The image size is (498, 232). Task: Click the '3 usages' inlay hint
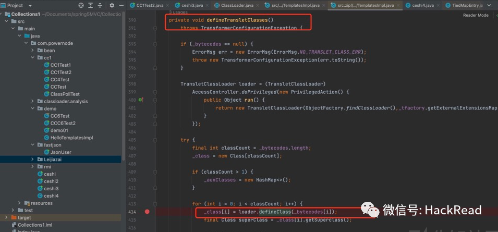178,12
